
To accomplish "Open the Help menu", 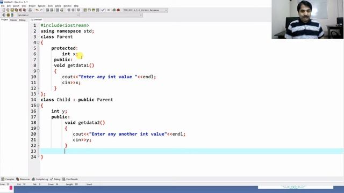I will click(x=76, y=6).
